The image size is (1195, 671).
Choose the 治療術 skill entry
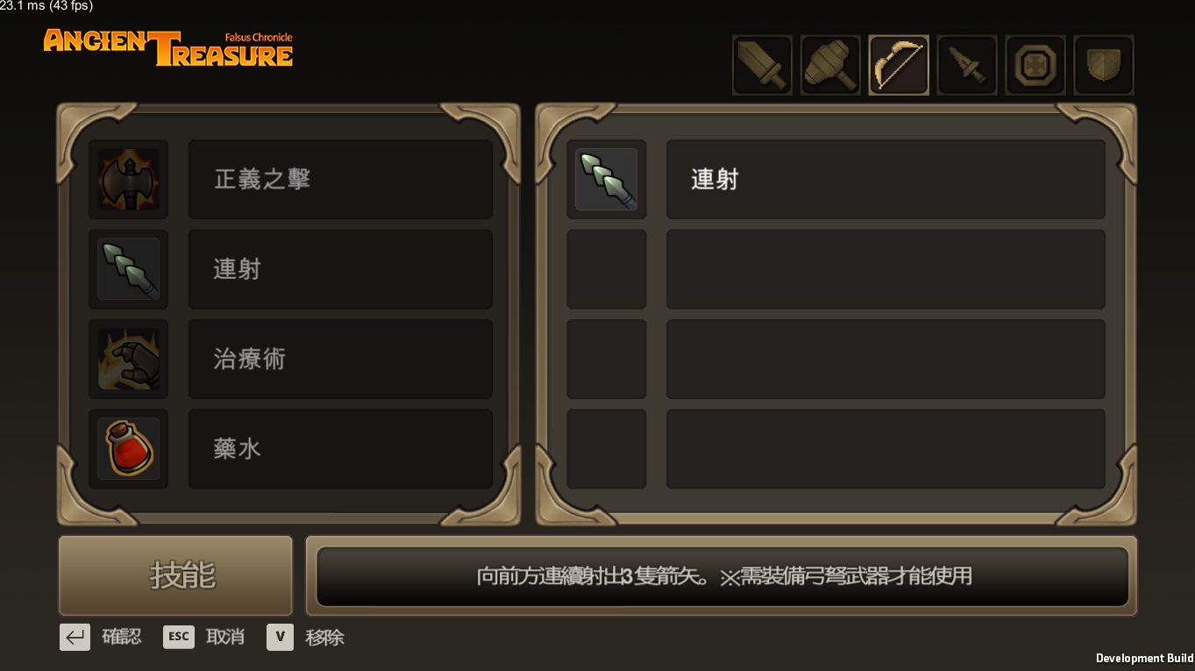pyautogui.click(x=340, y=359)
